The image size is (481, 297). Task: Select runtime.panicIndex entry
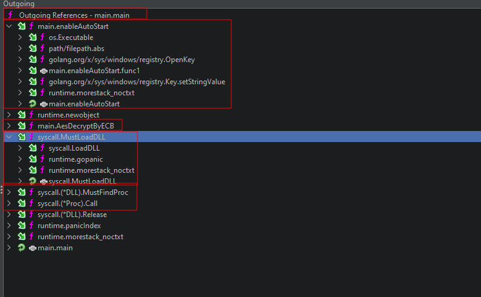click(x=69, y=226)
